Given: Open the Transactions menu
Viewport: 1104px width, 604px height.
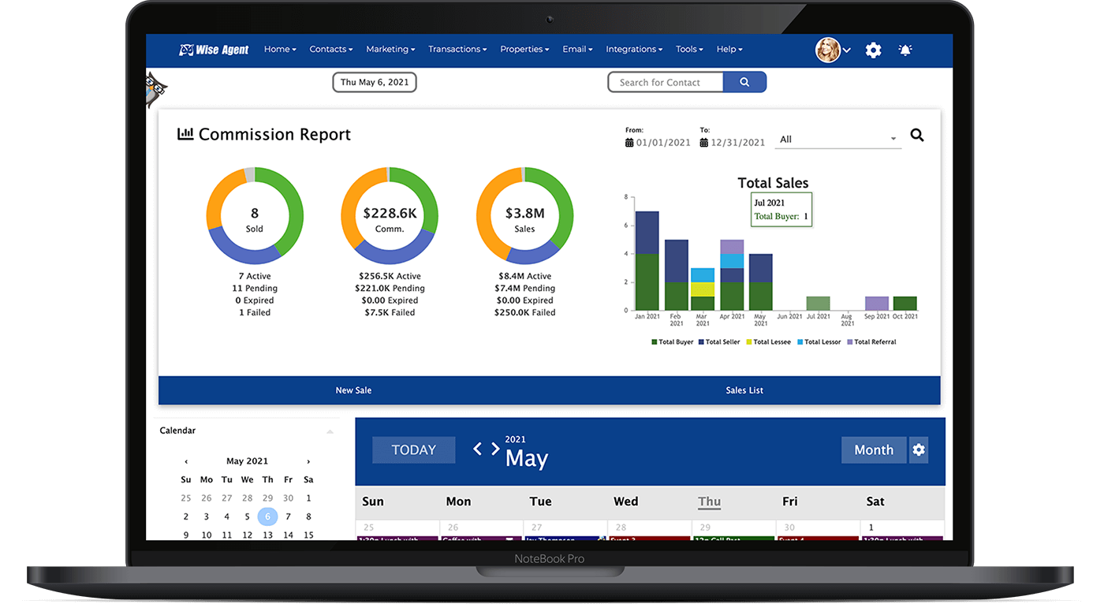Looking at the screenshot, I should (457, 49).
